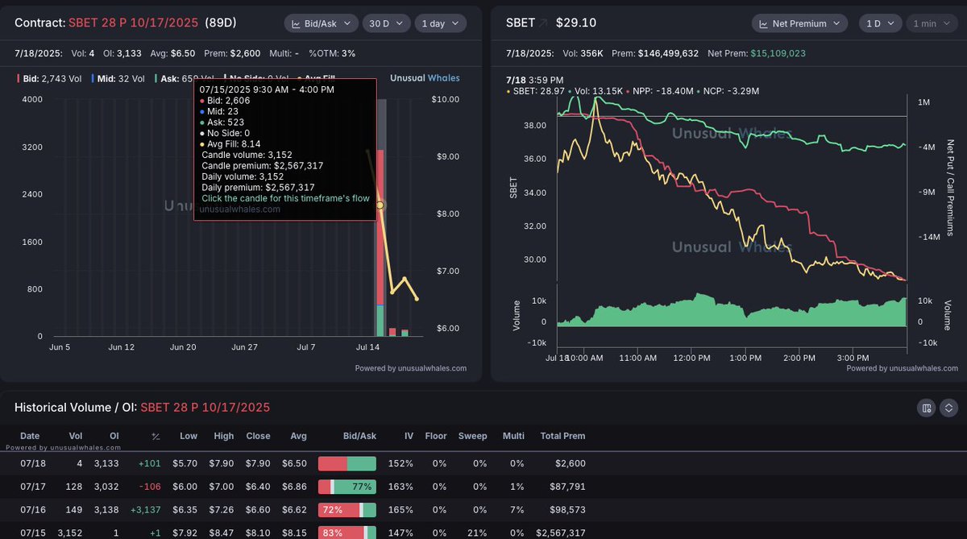Click SBET 28 P 10/17/2025 in Historical Volume header
The height and width of the screenshot is (539, 967).
(205, 408)
